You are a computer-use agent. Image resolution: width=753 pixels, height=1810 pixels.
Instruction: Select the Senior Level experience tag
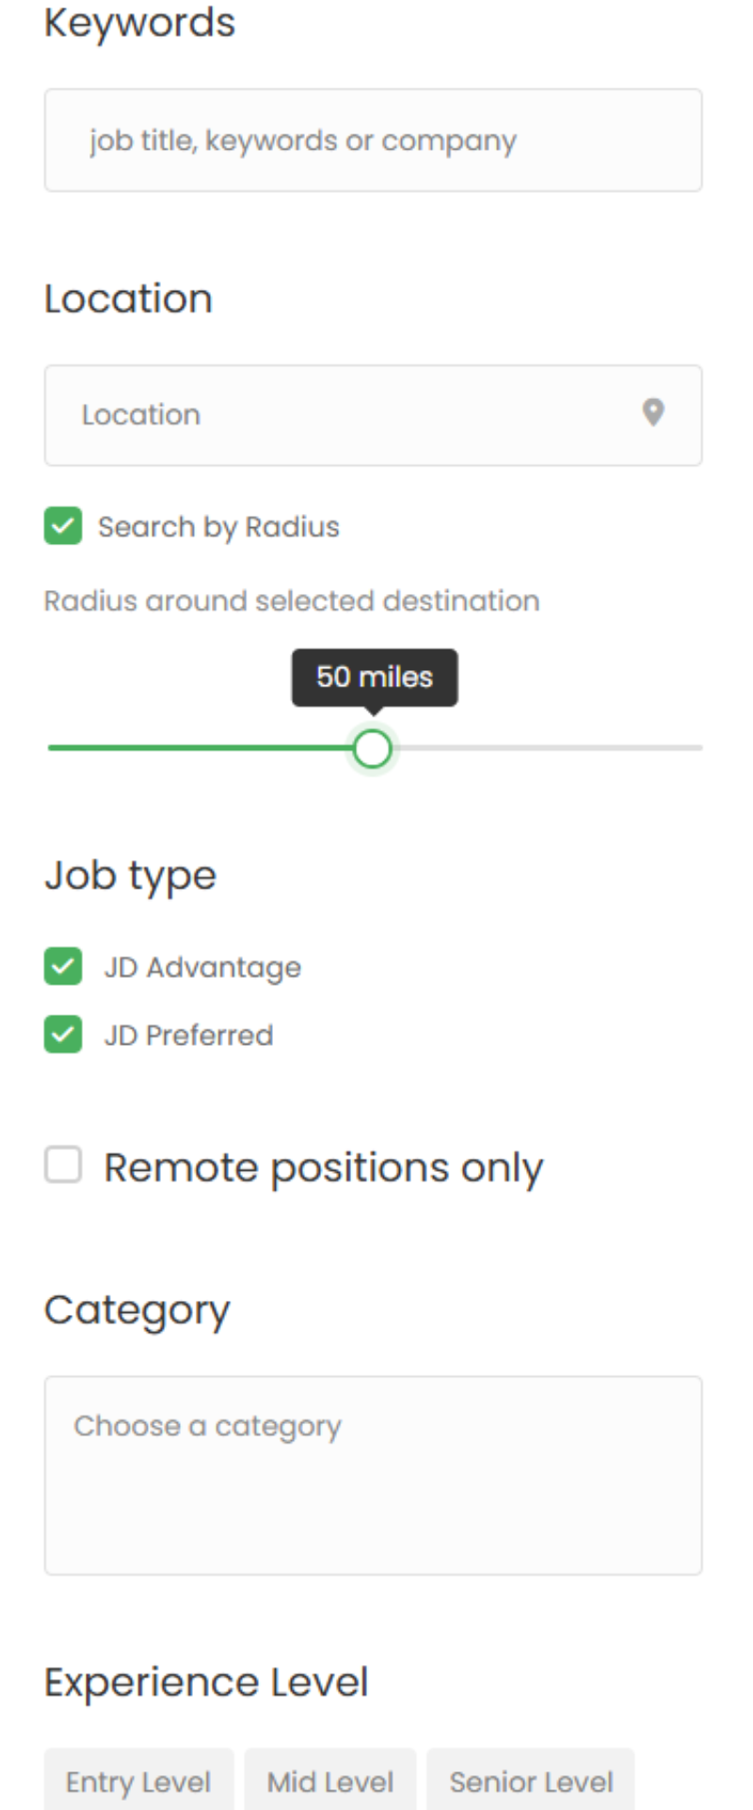(x=531, y=1781)
